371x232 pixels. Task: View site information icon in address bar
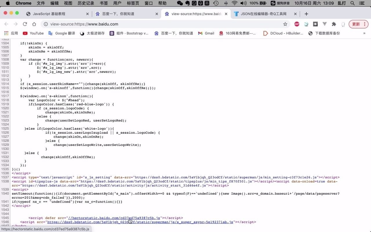(x=46, y=24)
